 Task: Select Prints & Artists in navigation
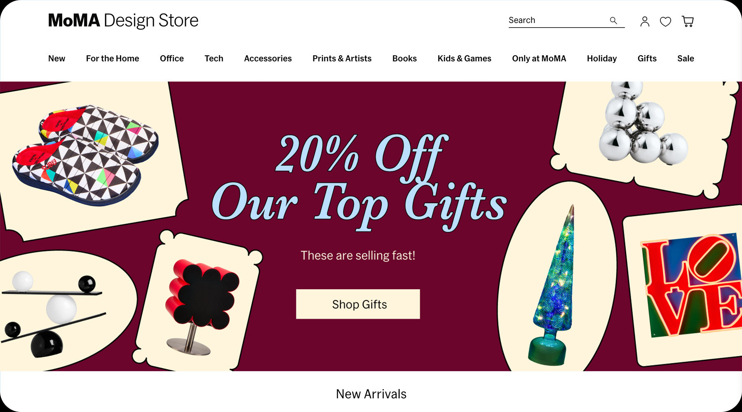(x=342, y=59)
